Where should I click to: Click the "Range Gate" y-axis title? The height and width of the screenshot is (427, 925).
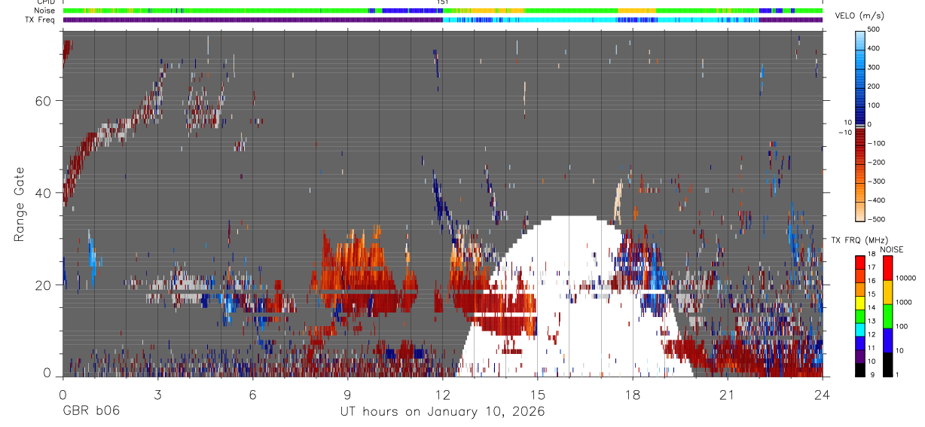coord(20,205)
